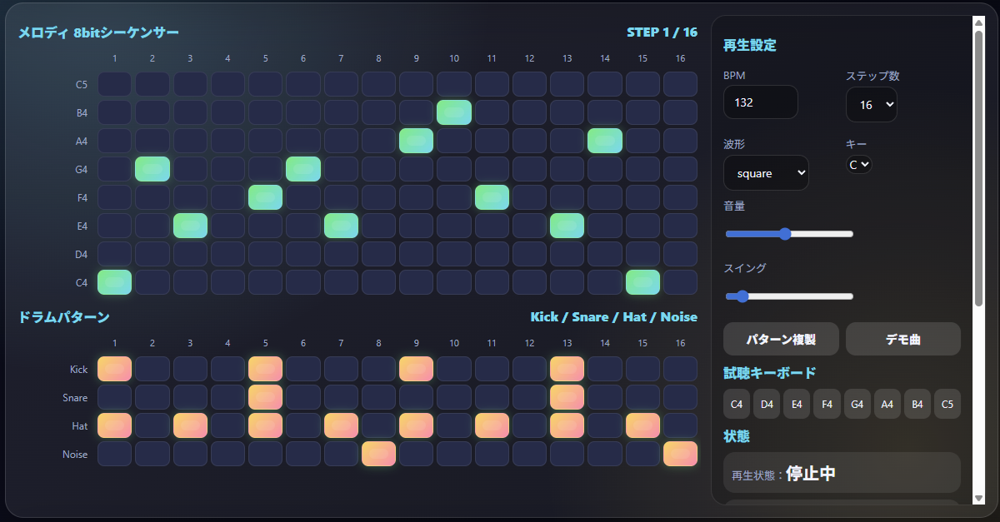Toggle the C4 melody cell at step 1
1000x522 pixels.
point(114,282)
